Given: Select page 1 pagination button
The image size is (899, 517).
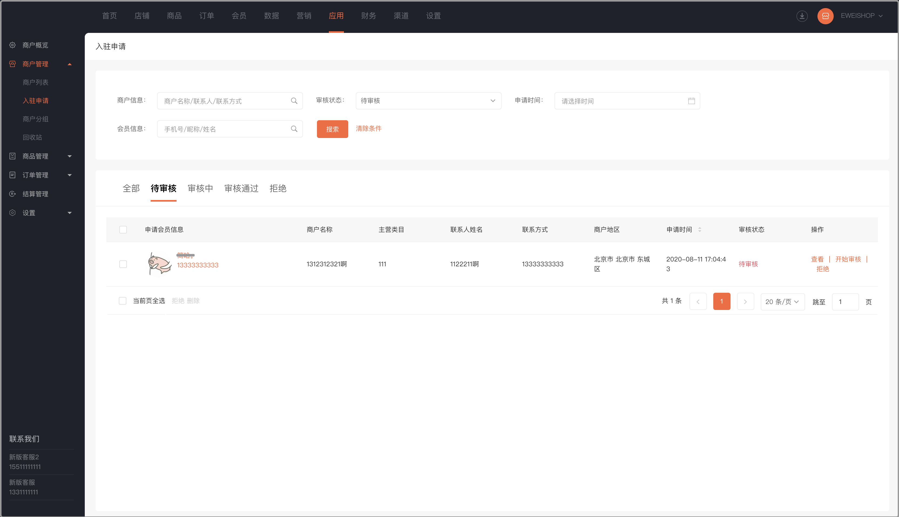Looking at the screenshot, I should click(722, 301).
